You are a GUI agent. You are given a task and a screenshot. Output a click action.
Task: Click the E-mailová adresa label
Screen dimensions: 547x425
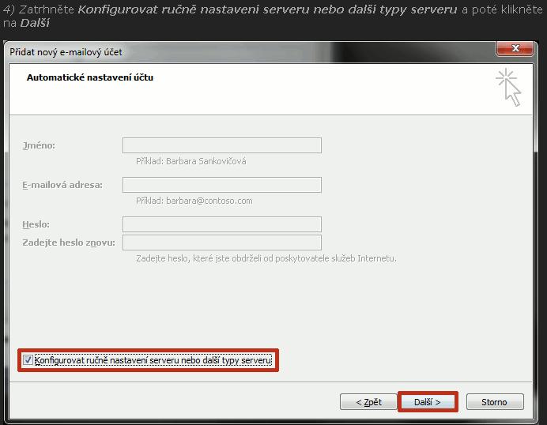pos(62,185)
